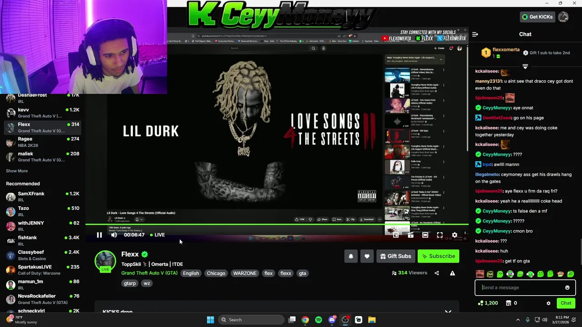Click illegalmeto username in chat
582x327 pixels.
[x=487, y=174]
